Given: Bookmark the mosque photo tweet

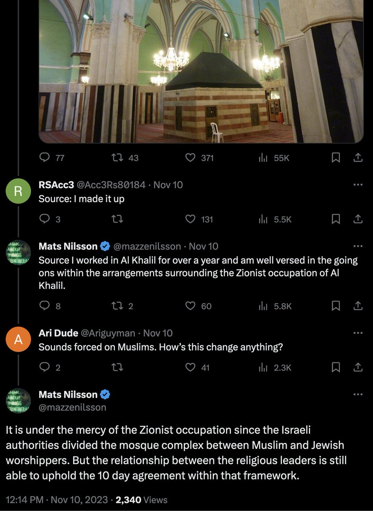Looking at the screenshot, I should tap(336, 158).
